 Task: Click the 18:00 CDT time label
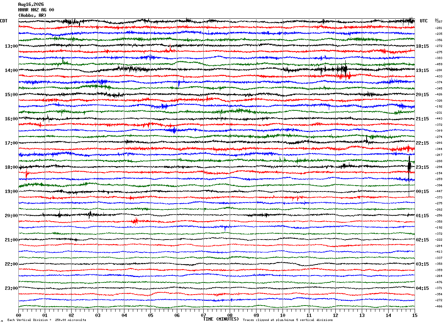(11, 167)
